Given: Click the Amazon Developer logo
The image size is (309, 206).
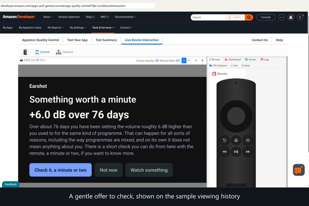Looking at the screenshot, I should pyautogui.click(x=19, y=17).
